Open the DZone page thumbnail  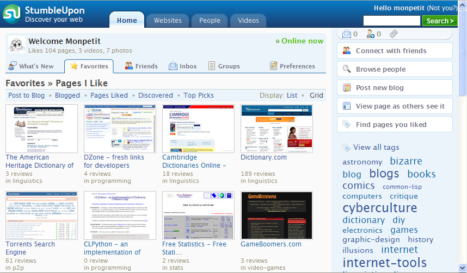click(120, 129)
